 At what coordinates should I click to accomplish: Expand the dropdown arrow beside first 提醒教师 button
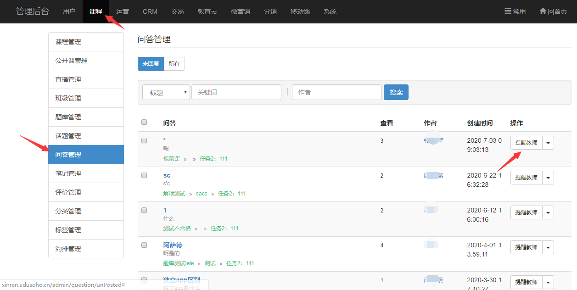click(x=548, y=143)
